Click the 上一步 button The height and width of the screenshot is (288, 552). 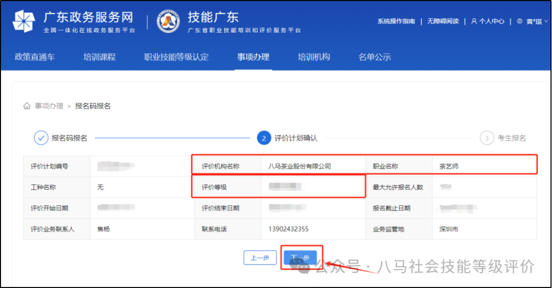(x=260, y=258)
